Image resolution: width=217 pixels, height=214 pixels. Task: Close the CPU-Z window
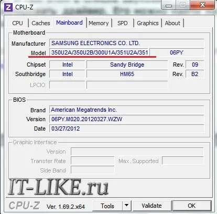tap(202, 5)
